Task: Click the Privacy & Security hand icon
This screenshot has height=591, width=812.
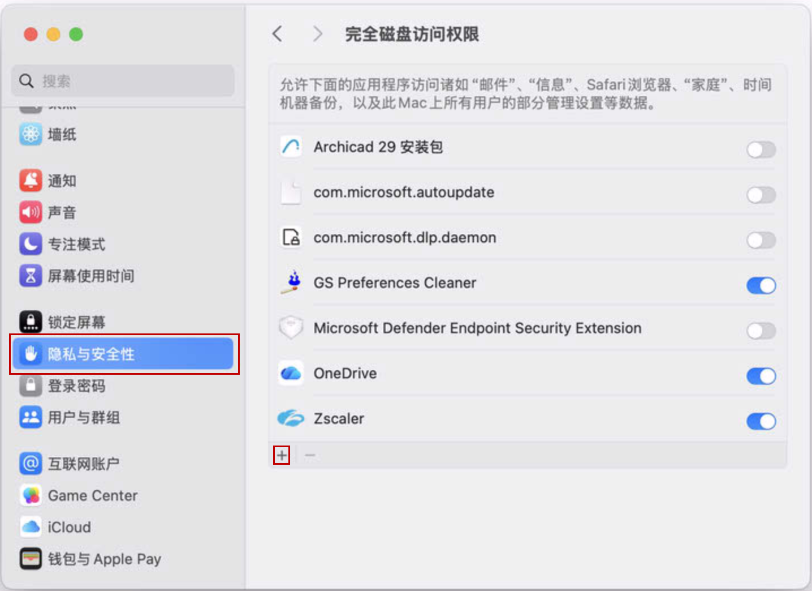Action: (x=31, y=354)
